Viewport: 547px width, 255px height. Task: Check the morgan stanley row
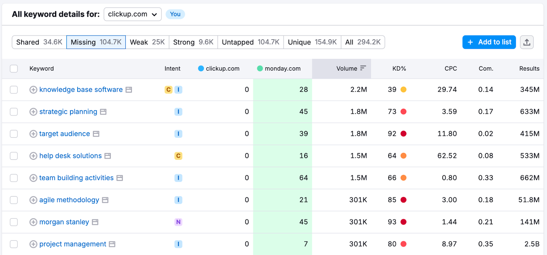tap(14, 222)
